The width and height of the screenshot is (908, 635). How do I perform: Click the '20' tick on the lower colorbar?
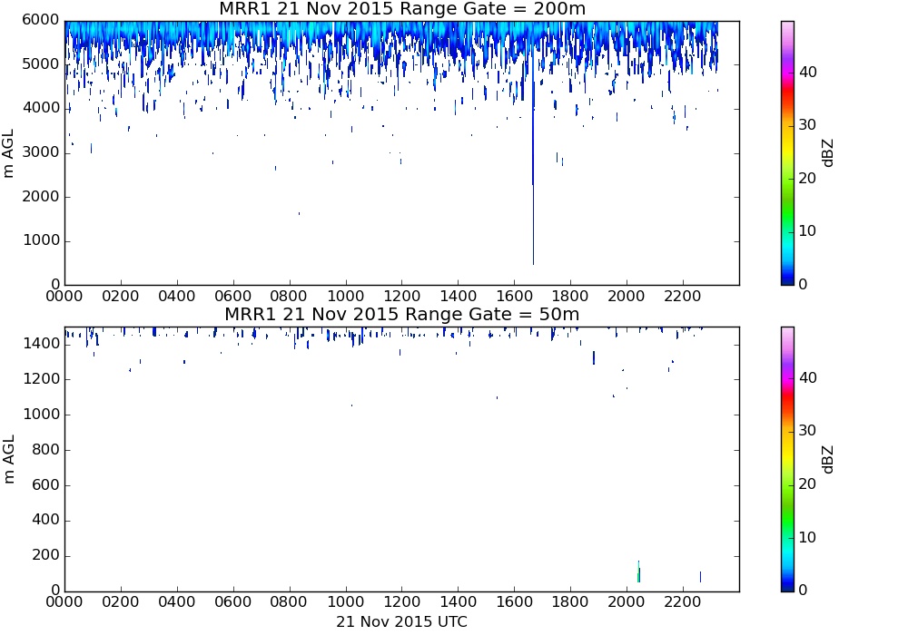coord(808,484)
